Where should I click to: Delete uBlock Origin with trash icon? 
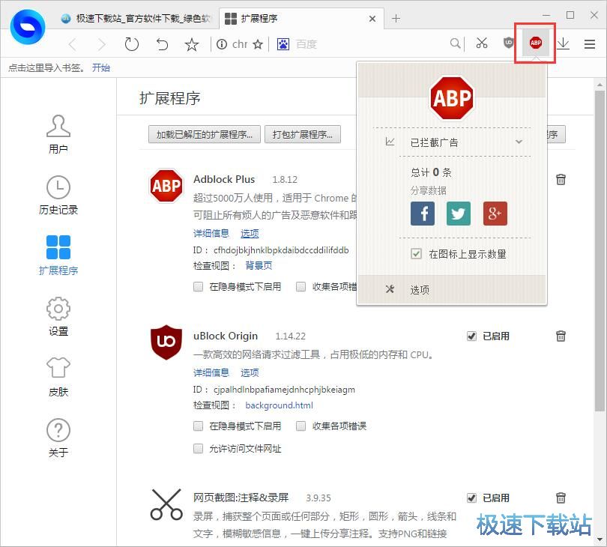(x=561, y=336)
